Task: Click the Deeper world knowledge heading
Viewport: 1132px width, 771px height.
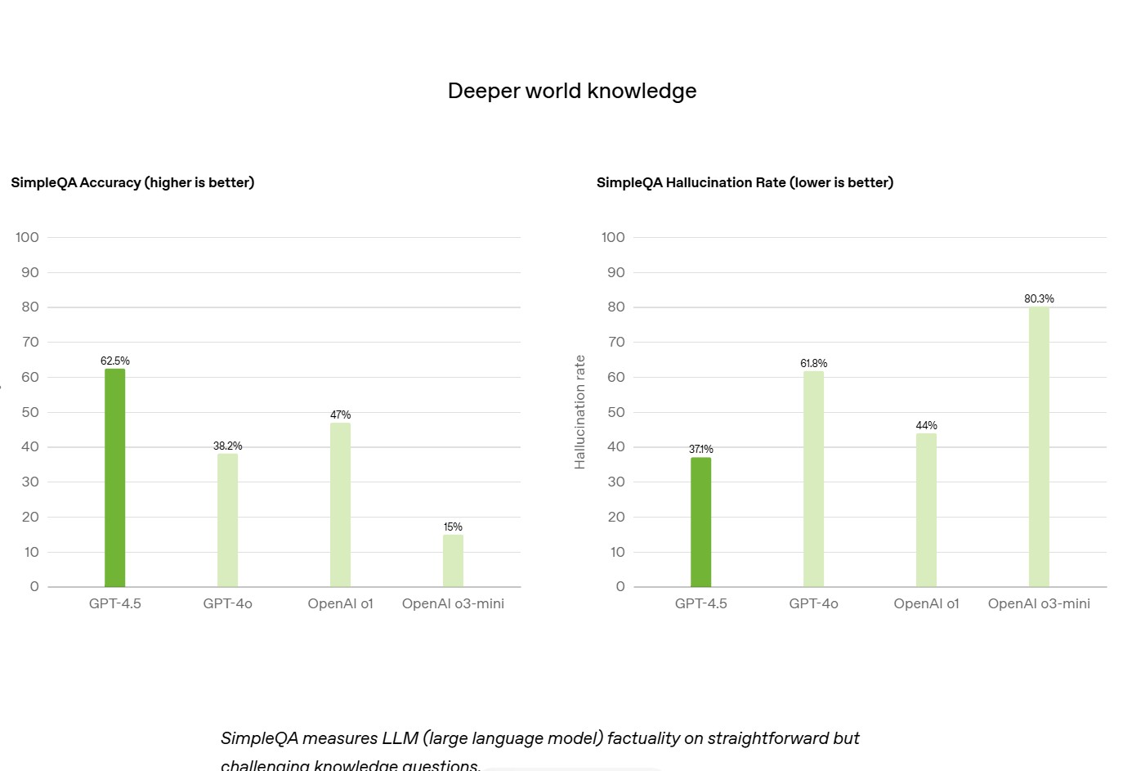Action: (x=572, y=91)
